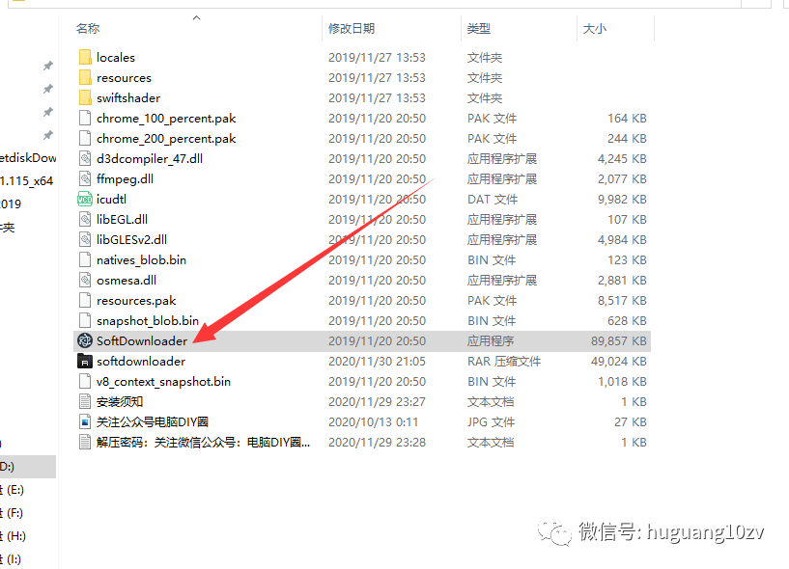Click the file name swiftshader
Screen dimensions: 789x569
[x=128, y=97]
